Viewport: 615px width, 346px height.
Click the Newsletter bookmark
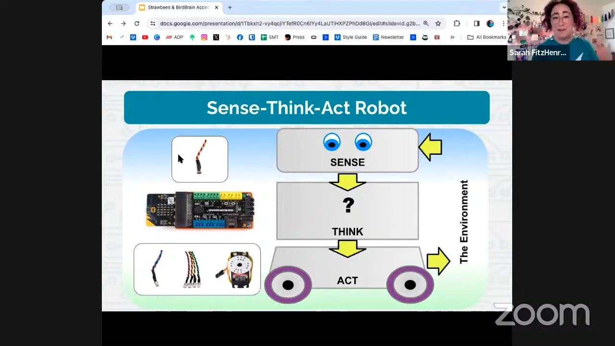pyautogui.click(x=388, y=37)
